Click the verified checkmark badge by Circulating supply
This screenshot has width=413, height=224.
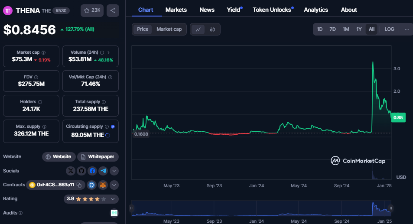113,127
